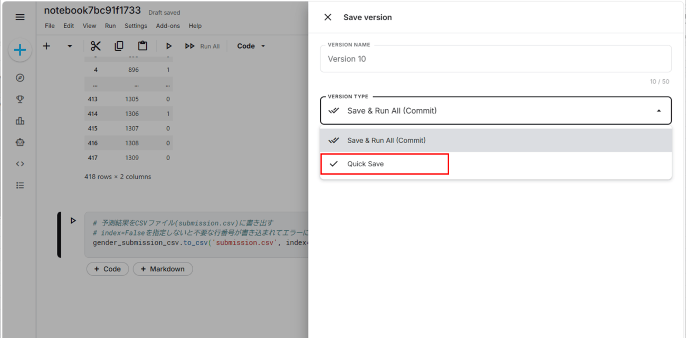Viewport: 686px width, 338px height.
Task: Copy the cell with copy icon
Action: pos(119,46)
